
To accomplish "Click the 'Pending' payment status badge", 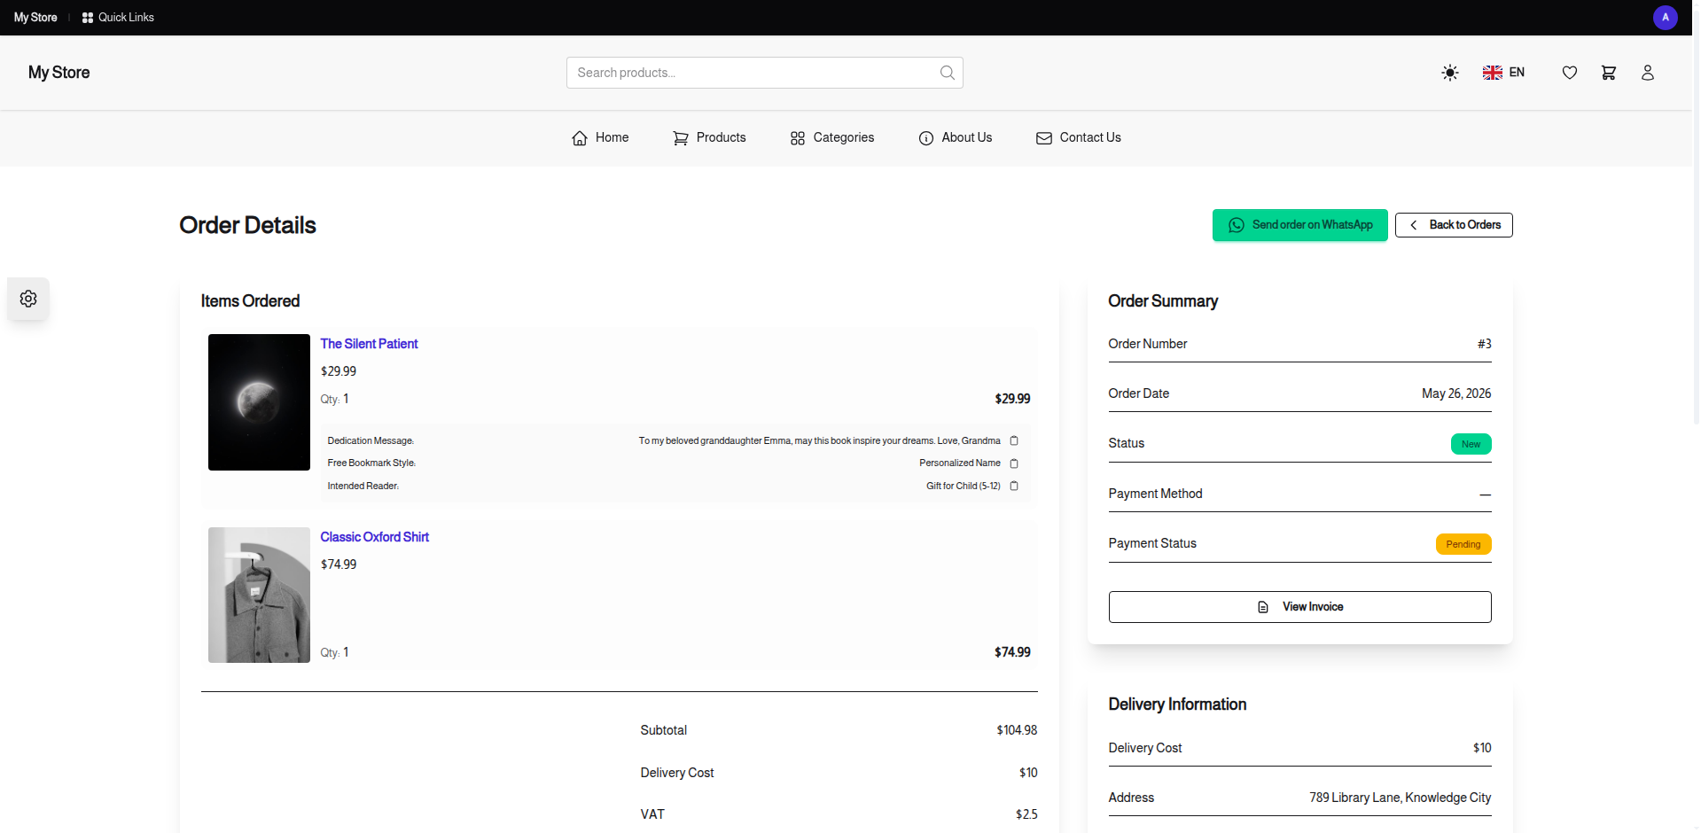I will point(1463,544).
